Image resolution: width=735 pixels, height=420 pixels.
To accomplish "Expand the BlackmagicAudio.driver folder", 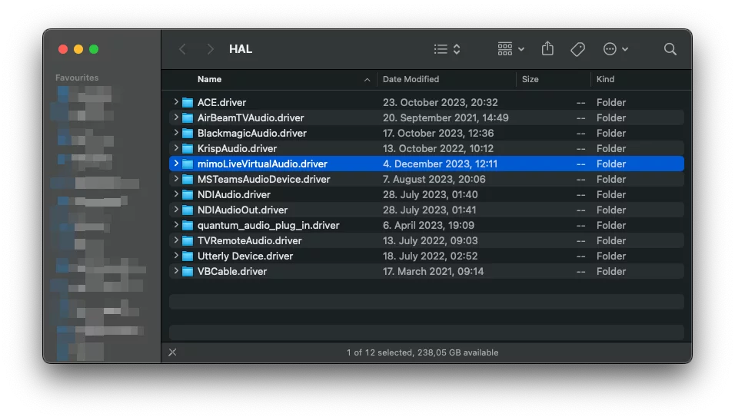I will (176, 133).
